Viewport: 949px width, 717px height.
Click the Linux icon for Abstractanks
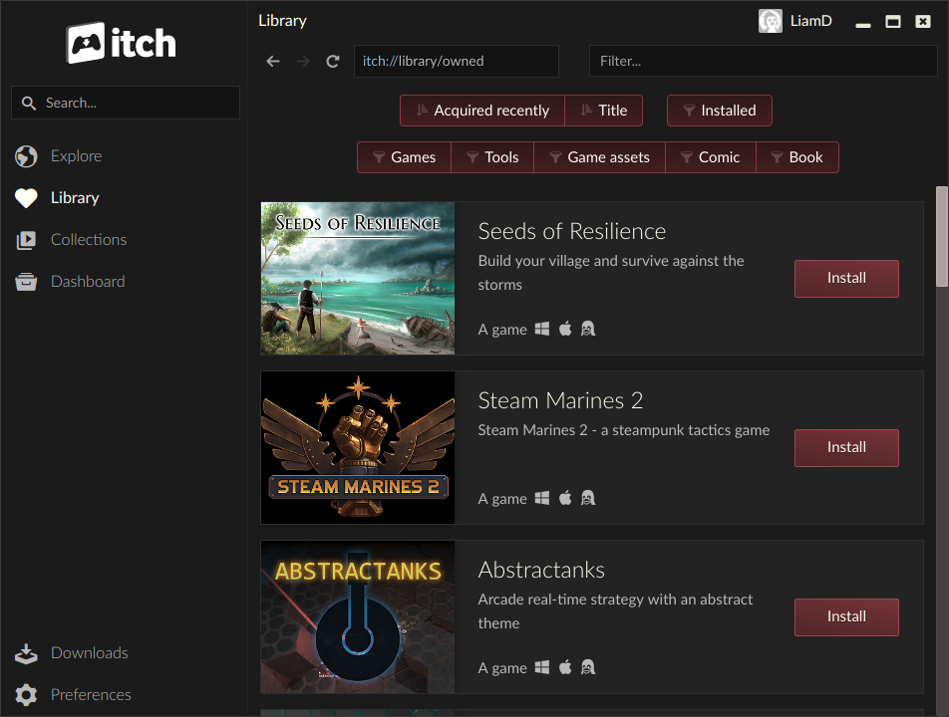pyautogui.click(x=588, y=667)
